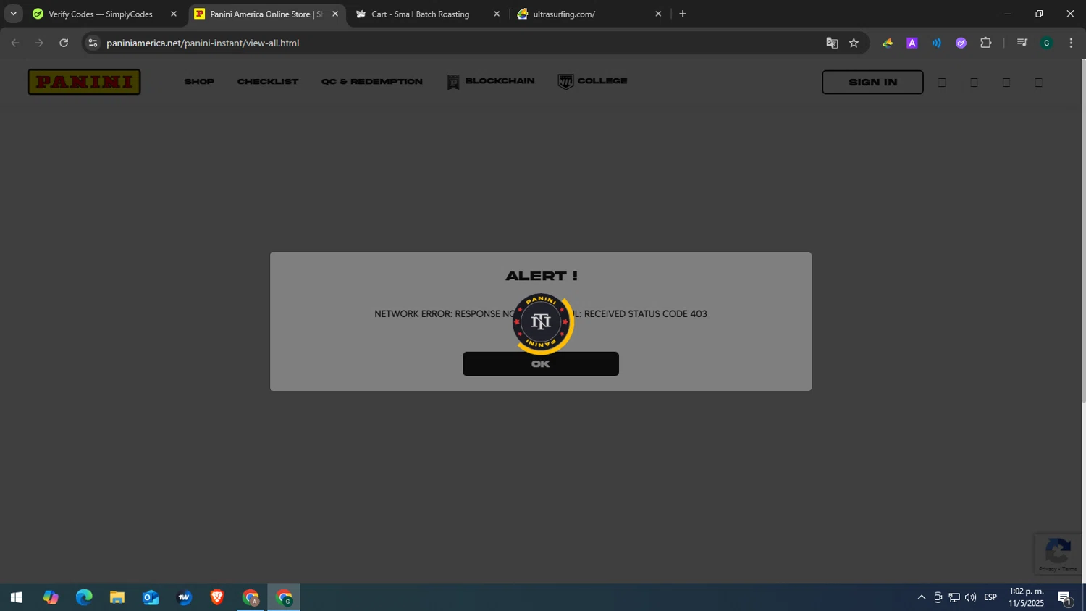The width and height of the screenshot is (1086, 611).
Task: Open the Blockchain section
Action: [x=491, y=82]
